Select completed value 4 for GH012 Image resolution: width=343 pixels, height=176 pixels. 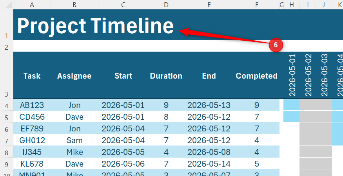pyautogui.click(x=257, y=140)
